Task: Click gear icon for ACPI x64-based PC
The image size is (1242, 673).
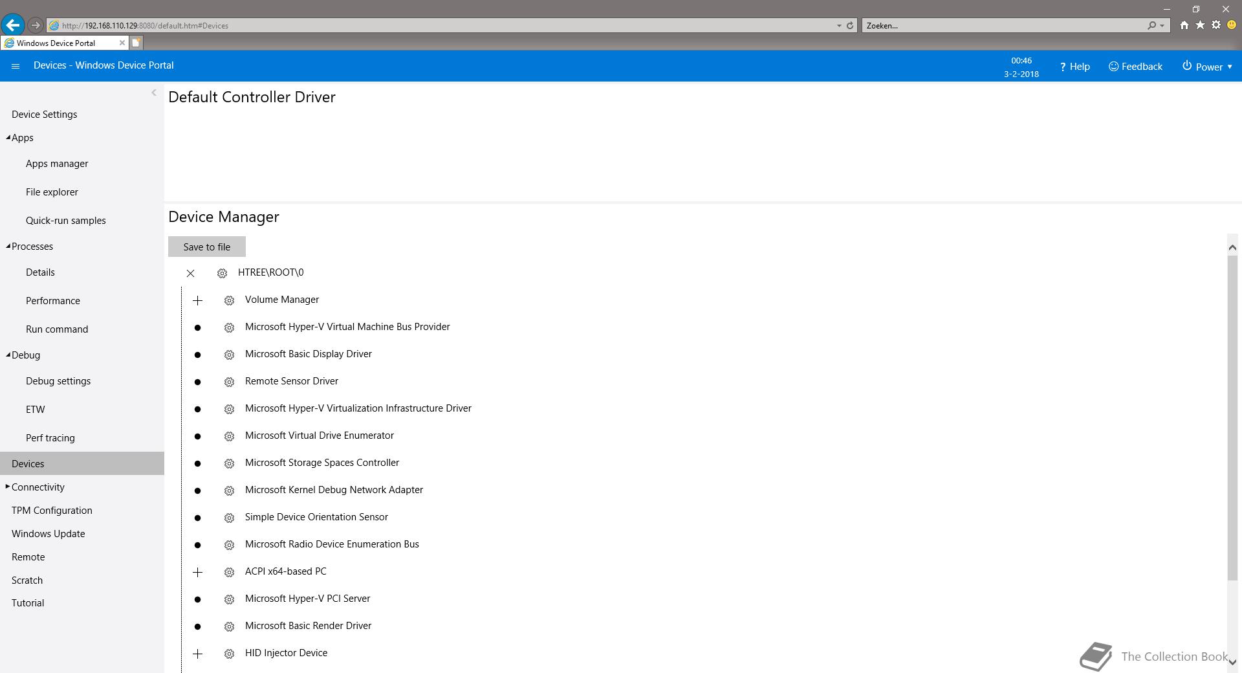Action: click(229, 572)
